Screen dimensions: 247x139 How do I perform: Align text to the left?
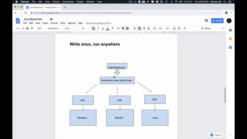(135, 29)
